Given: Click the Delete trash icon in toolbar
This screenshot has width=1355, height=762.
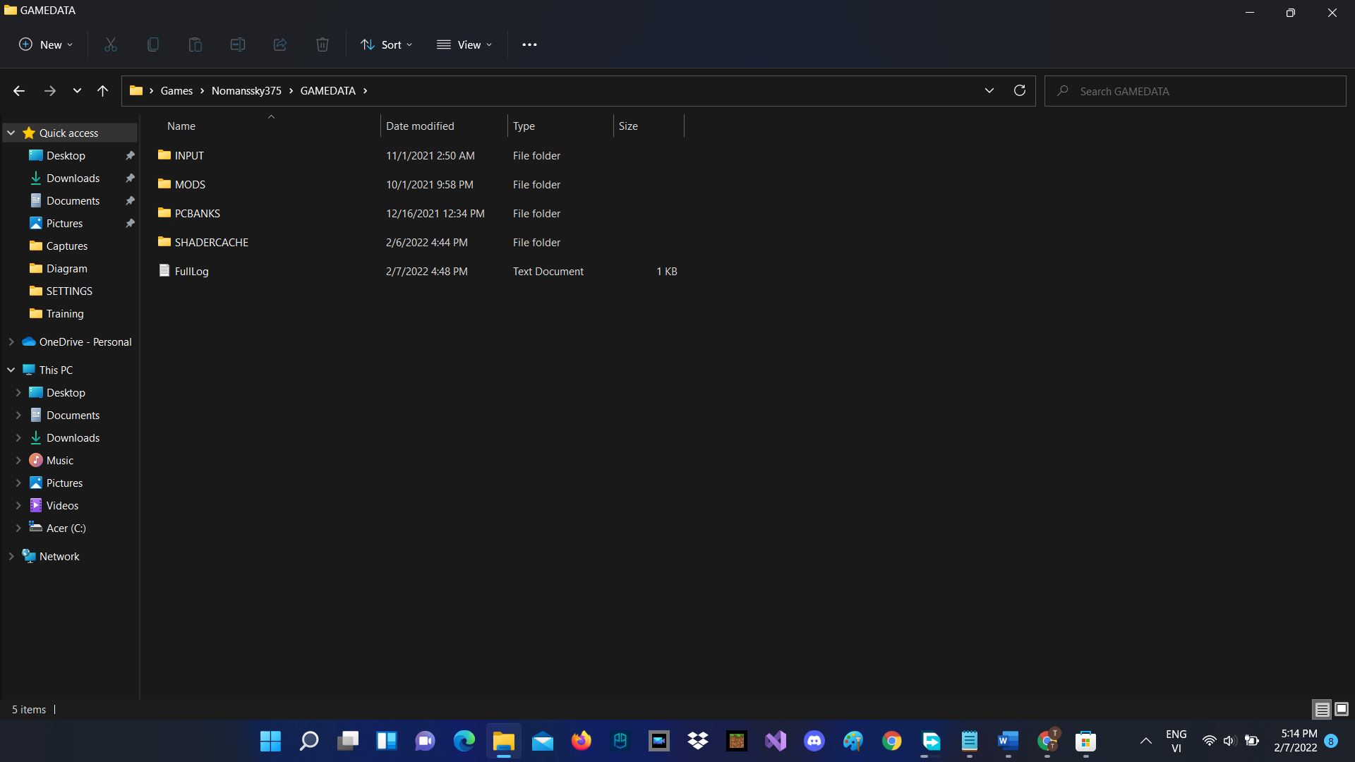Looking at the screenshot, I should tap(323, 44).
